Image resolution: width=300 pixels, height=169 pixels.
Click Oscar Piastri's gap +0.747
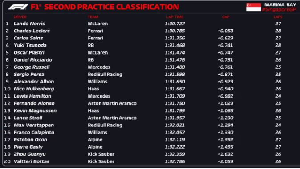[x=225, y=52]
